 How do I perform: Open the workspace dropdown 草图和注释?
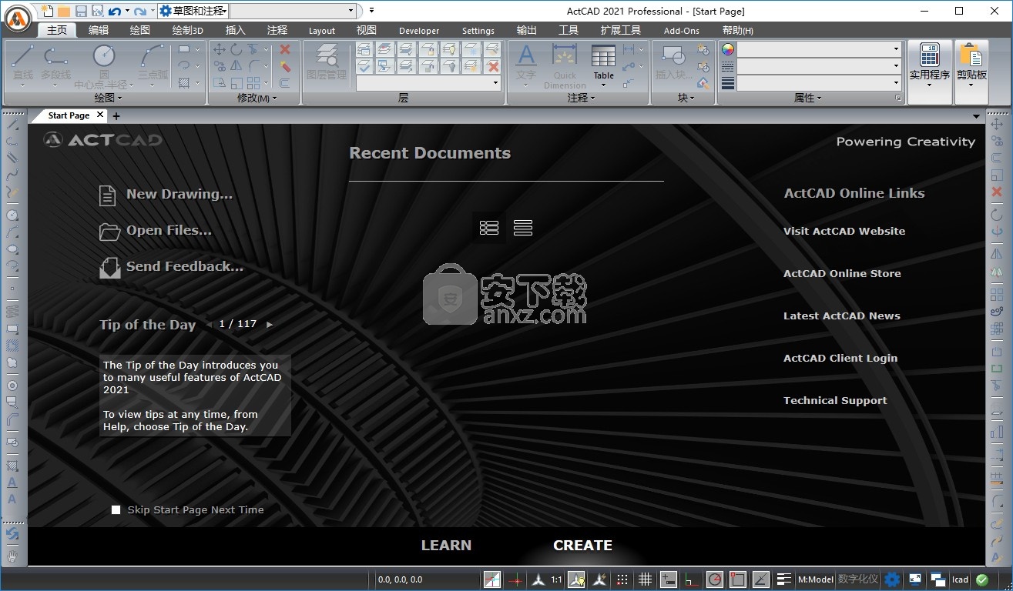[193, 11]
